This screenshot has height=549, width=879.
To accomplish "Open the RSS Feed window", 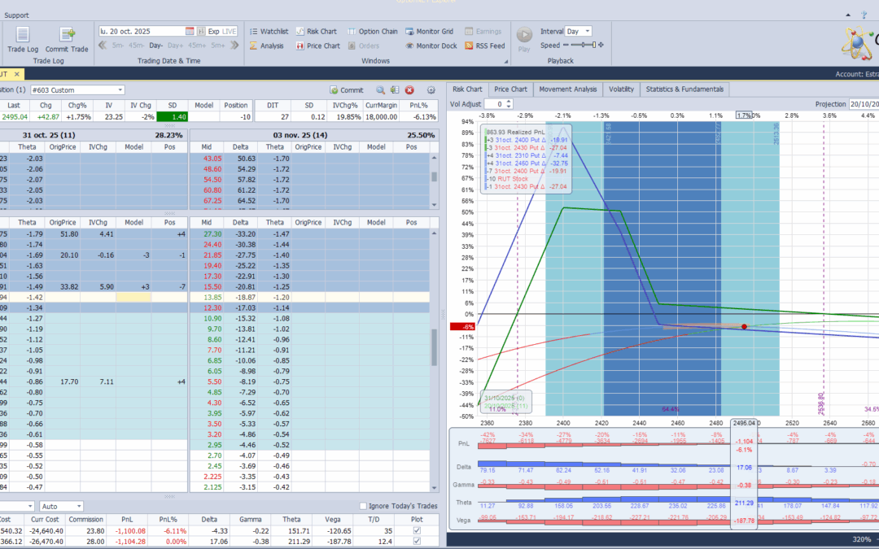I will click(485, 46).
